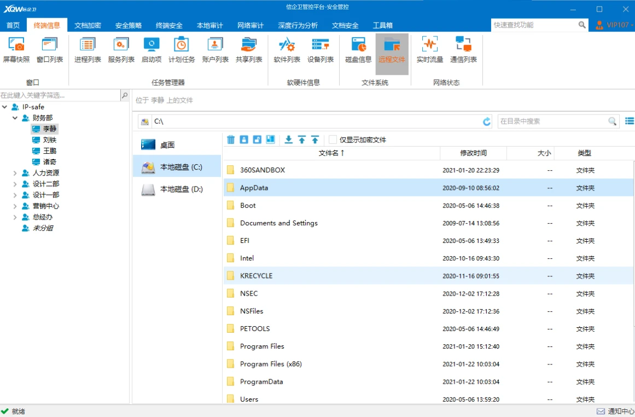The height and width of the screenshot is (417, 635).
Task: Select 本地磁盘 (C:) drive
Action: tap(177, 166)
